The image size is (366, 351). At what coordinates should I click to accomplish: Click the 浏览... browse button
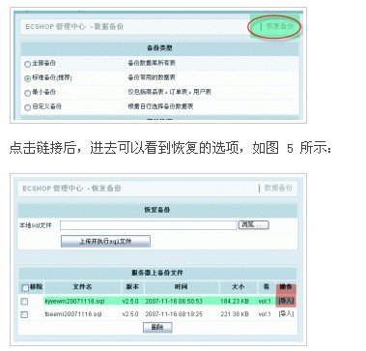coord(254,224)
